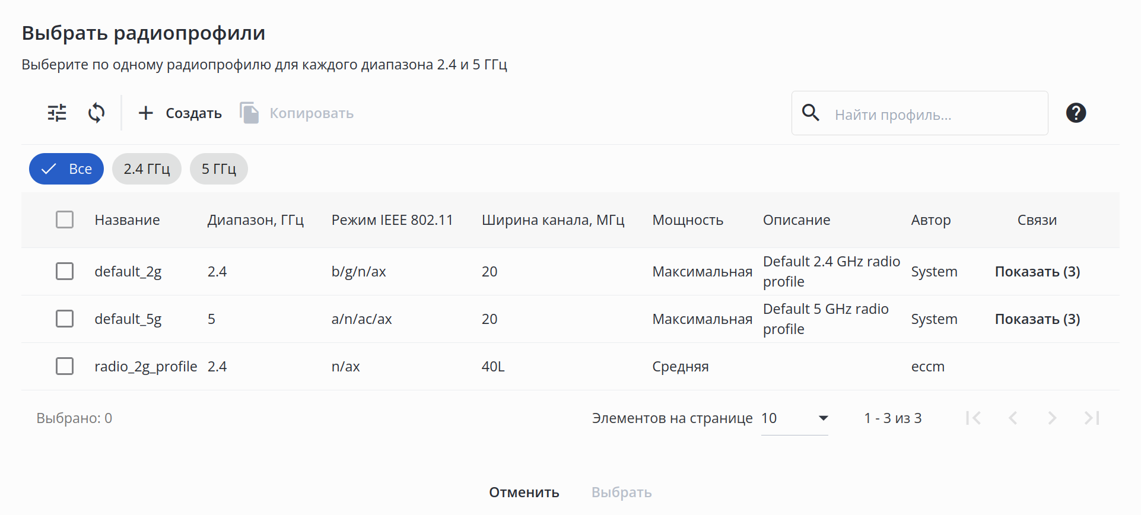
Task: Click the plus icon to create profile
Action: [146, 113]
